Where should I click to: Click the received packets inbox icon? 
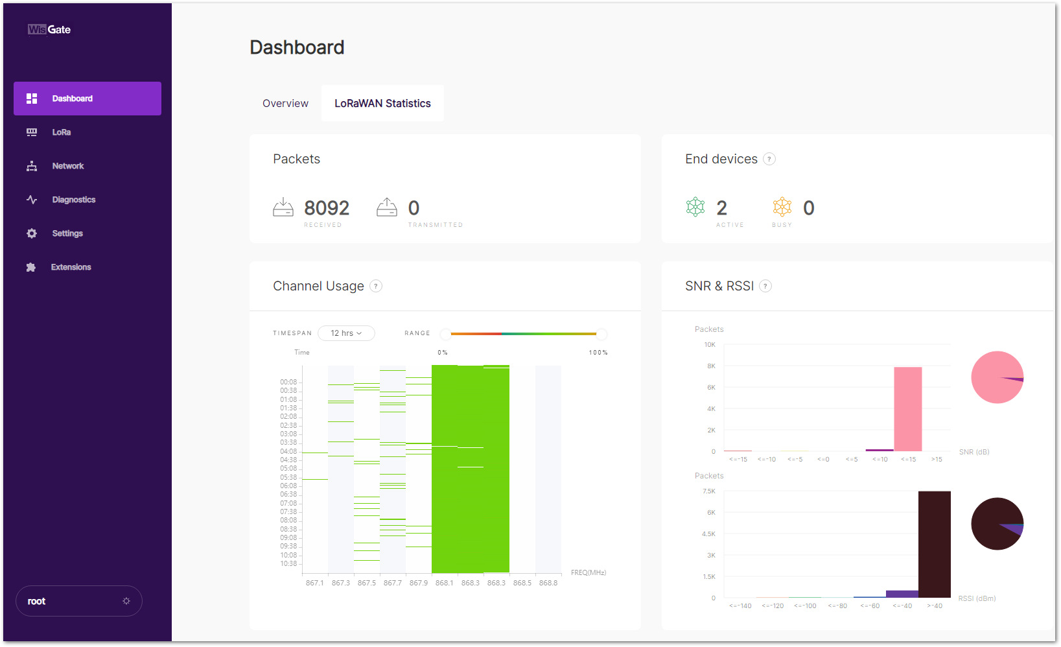pyautogui.click(x=283, y=206)
